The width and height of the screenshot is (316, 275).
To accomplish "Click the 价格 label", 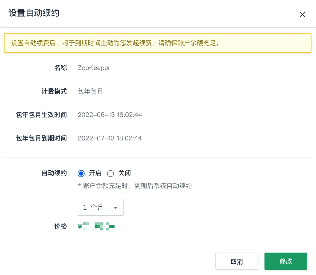I will [x=61, y=226].
